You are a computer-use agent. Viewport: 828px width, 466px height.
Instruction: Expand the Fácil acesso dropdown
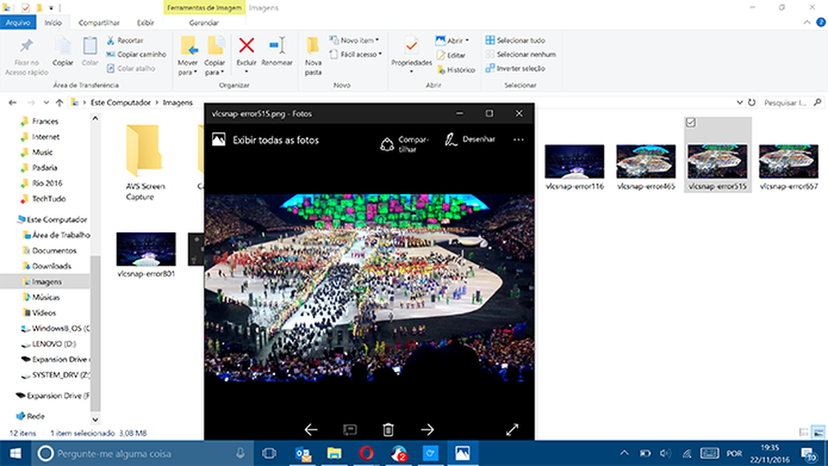[361, 55]
